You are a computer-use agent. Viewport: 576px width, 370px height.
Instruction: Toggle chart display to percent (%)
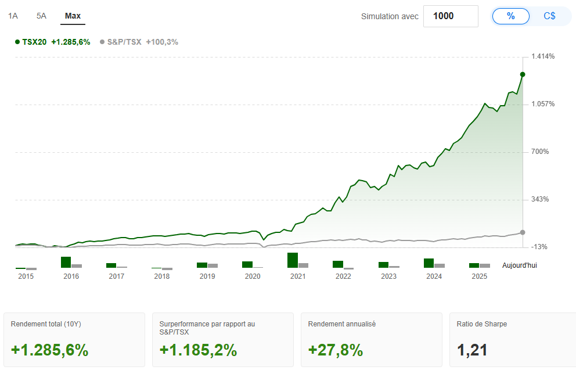[511, 16]
